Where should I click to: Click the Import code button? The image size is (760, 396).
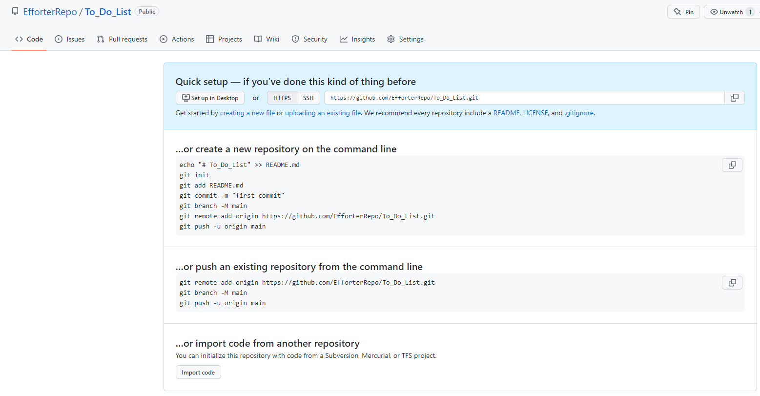[198, 373]
